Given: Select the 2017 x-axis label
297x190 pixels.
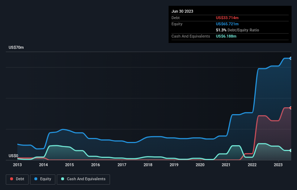Looking at the screenshot, I should [x=122, y=165].
